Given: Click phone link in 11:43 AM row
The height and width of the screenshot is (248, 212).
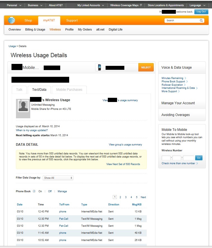Looking at the screenshot, I should [x=63, y=233].
